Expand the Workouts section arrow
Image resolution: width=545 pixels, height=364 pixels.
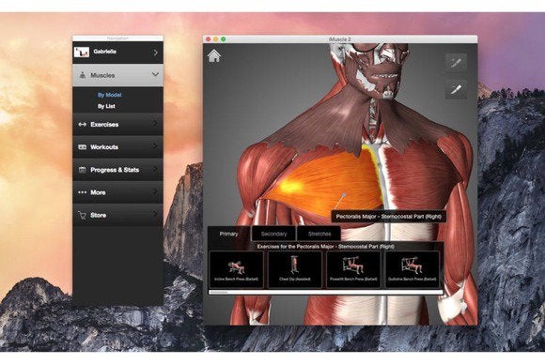(x=155, y=146)
